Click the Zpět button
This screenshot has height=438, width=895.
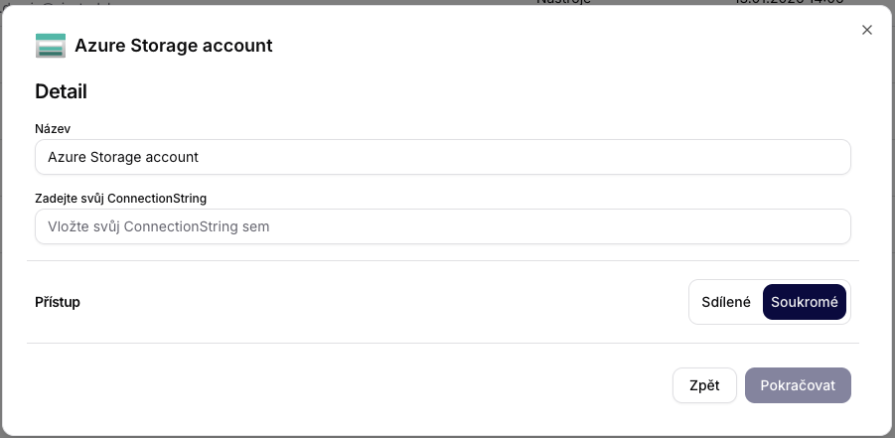pos(704,385)
